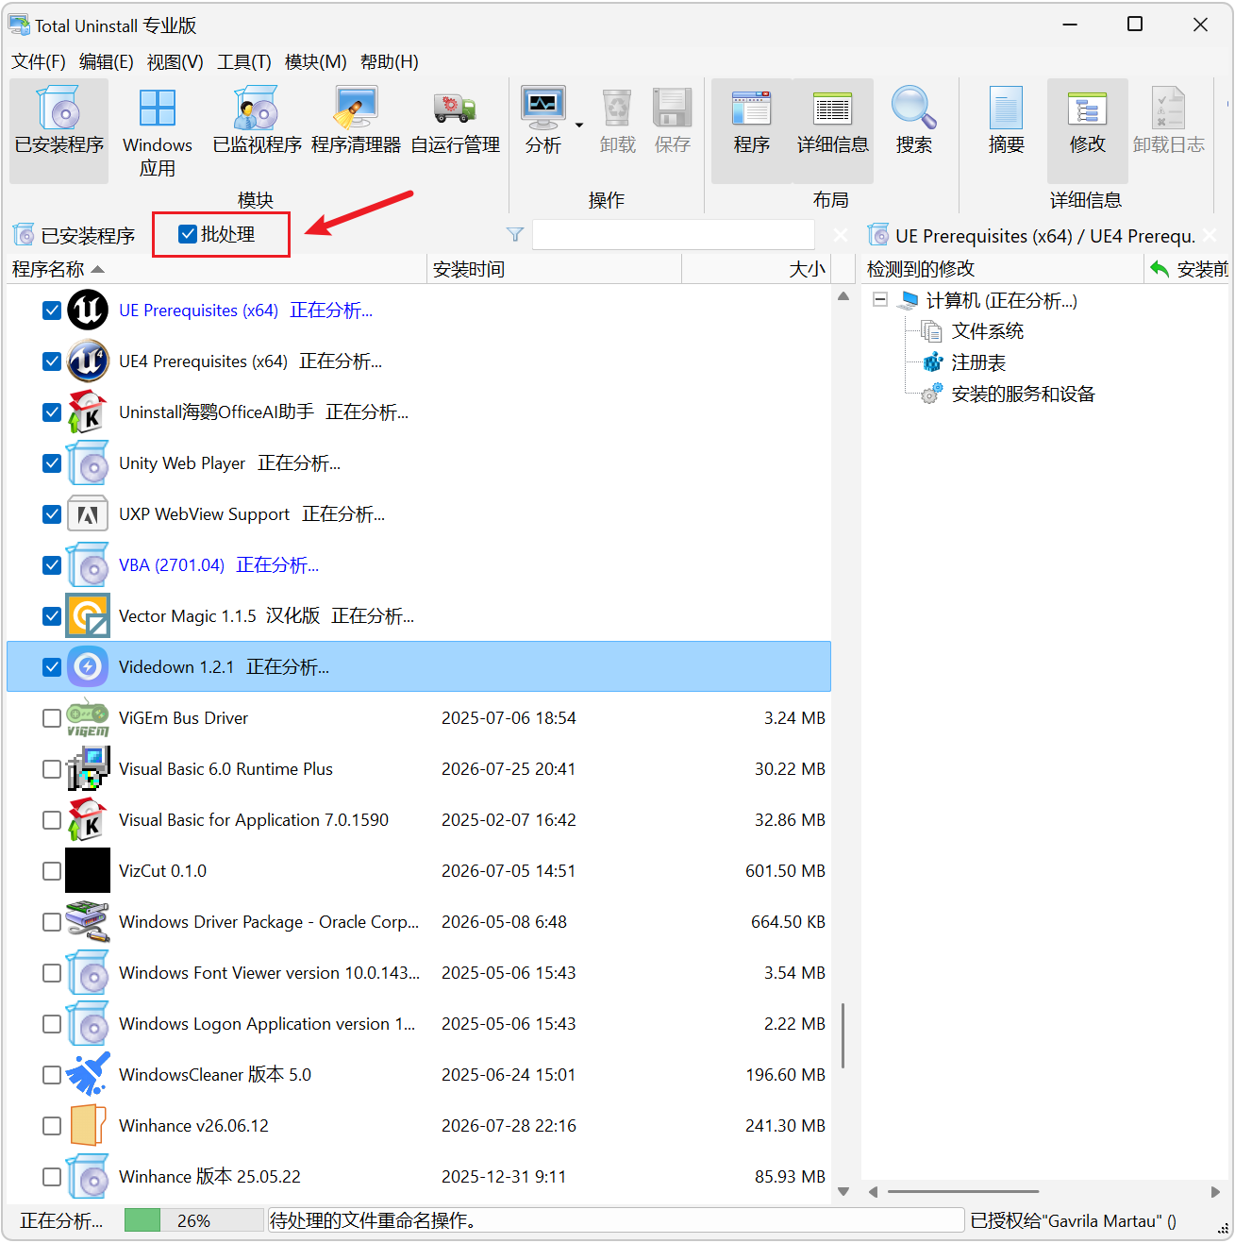The height and width of the screenshot is (1243, 1235).
Task: Select Windows Font Viewer version row
Action: 418,973
